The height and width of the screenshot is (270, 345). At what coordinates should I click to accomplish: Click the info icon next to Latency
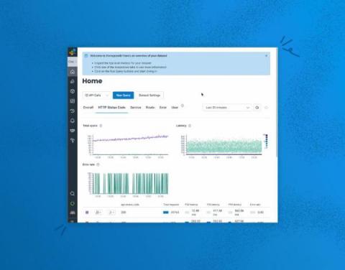(190, 126)
